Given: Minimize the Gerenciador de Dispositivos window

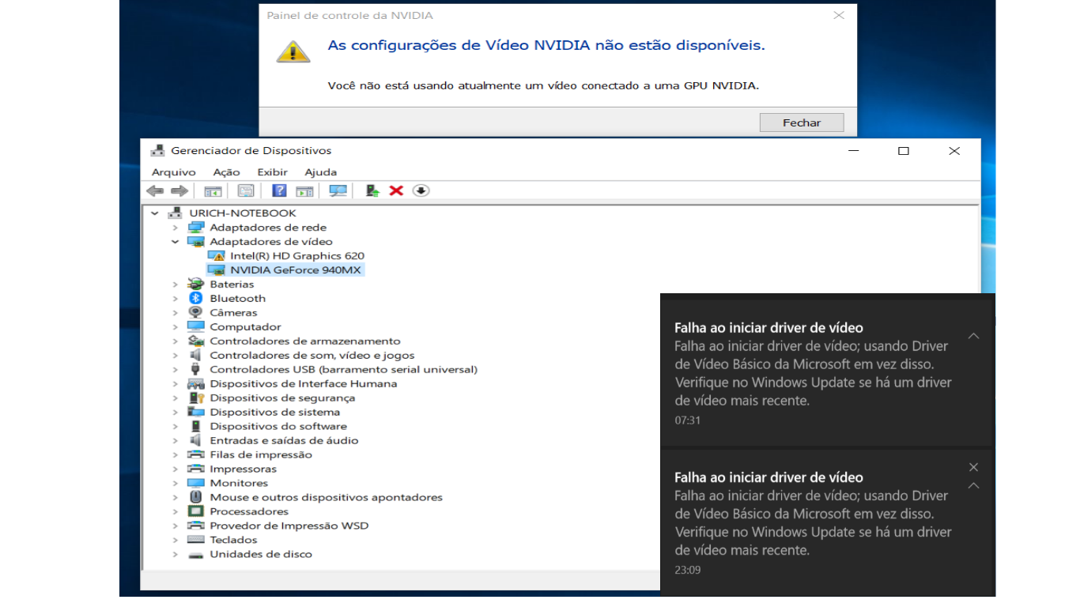Looking at the screenshot, I should tap(853, 151).
